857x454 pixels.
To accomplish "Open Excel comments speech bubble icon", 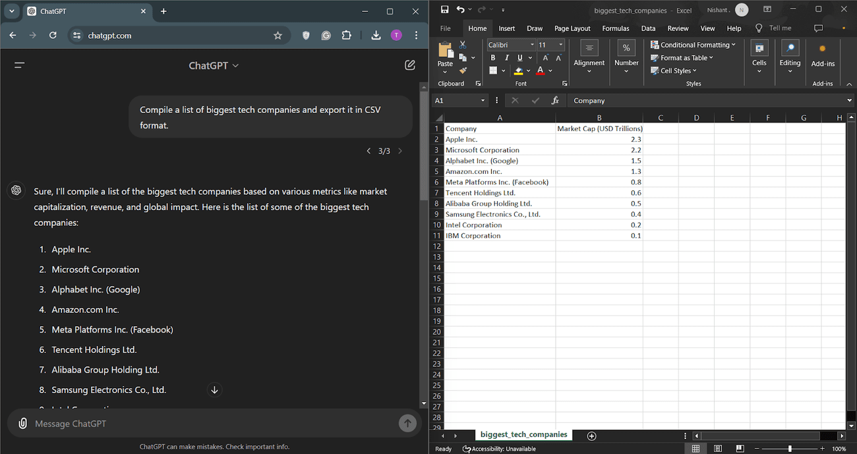I will (x=818, y=28).
